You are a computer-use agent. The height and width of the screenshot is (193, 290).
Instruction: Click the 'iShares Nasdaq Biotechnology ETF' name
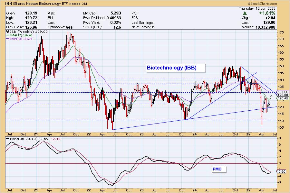tap(41, 4)
